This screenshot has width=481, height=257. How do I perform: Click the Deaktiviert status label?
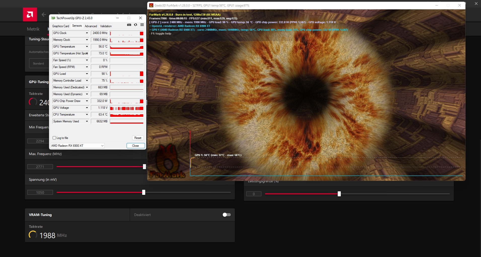pyautogui.click(x=142, y=215)
